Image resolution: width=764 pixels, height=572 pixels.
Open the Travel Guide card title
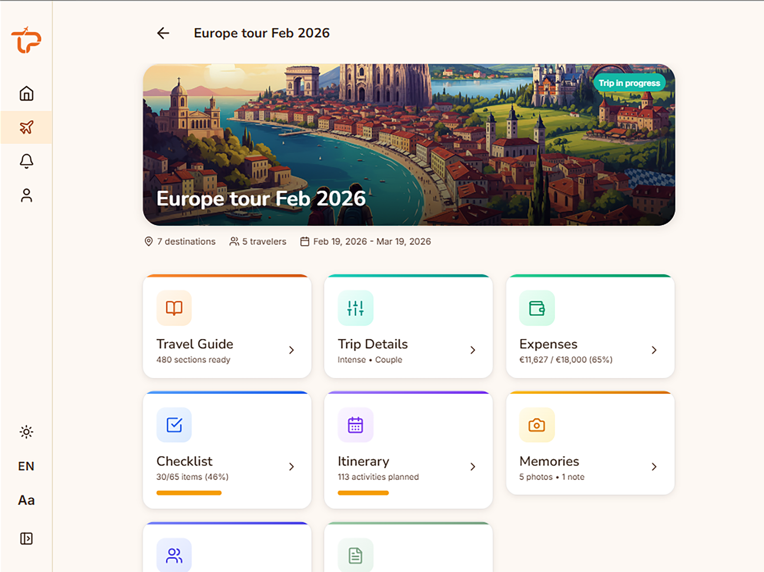(195, 344)
